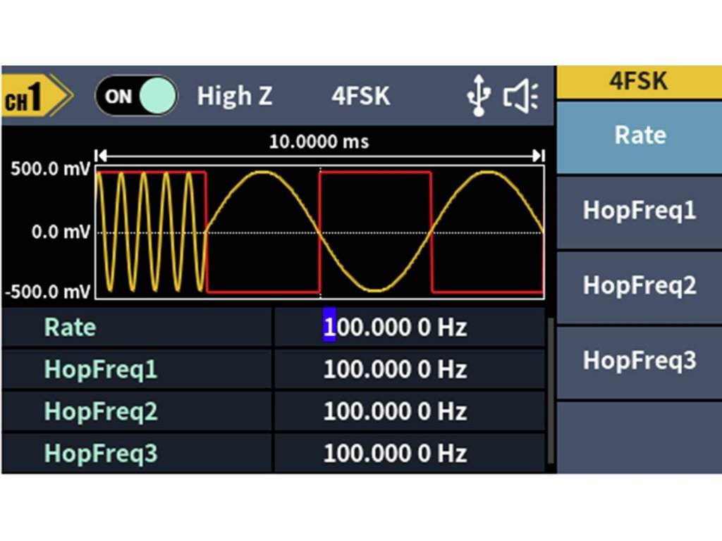Toggle the channel output ON switch

(x=137, y=96)
